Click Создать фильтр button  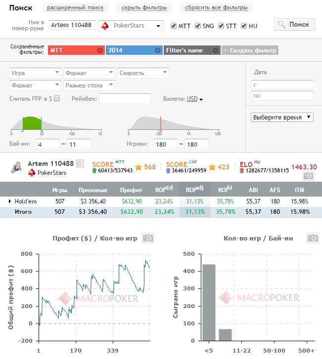coord(250,50)
